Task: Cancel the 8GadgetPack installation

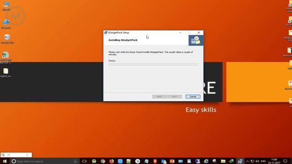Action: tap(193, 97)
